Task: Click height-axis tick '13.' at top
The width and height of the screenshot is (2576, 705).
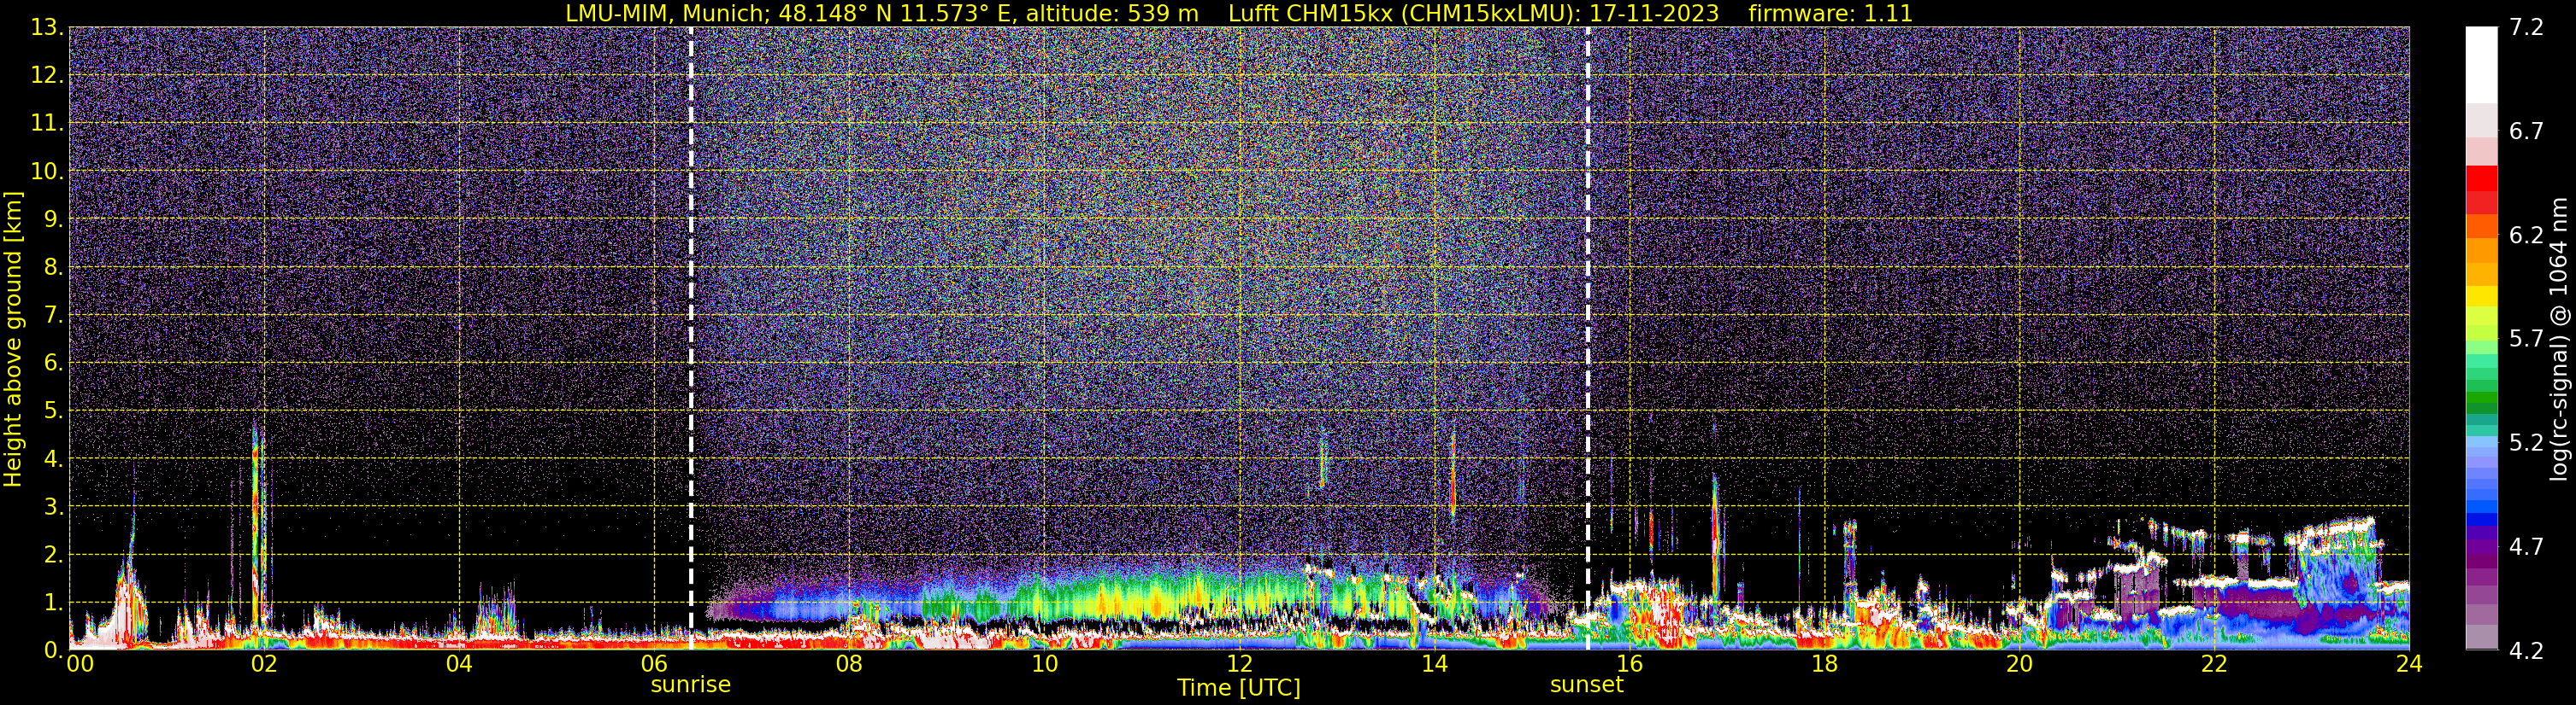Action: point(47,28)
